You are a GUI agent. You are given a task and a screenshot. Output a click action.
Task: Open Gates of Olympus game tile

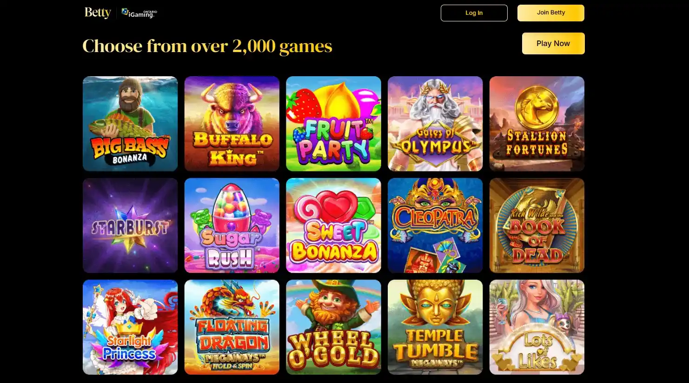[435, 124]
